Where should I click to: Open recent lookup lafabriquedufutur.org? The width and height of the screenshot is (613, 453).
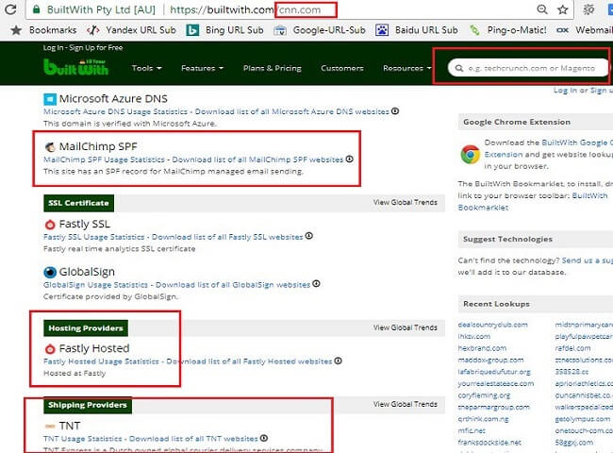tap(494, 372)
